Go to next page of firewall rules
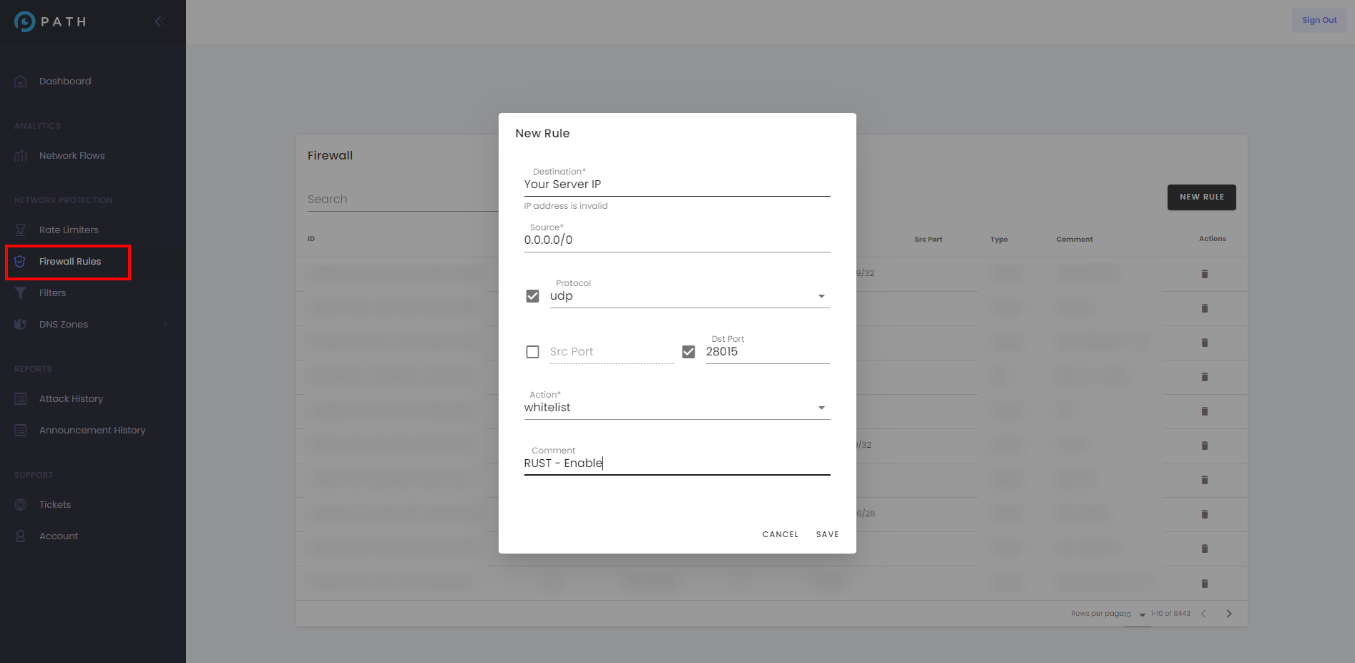1355x663 pixels. point(1229,614)
